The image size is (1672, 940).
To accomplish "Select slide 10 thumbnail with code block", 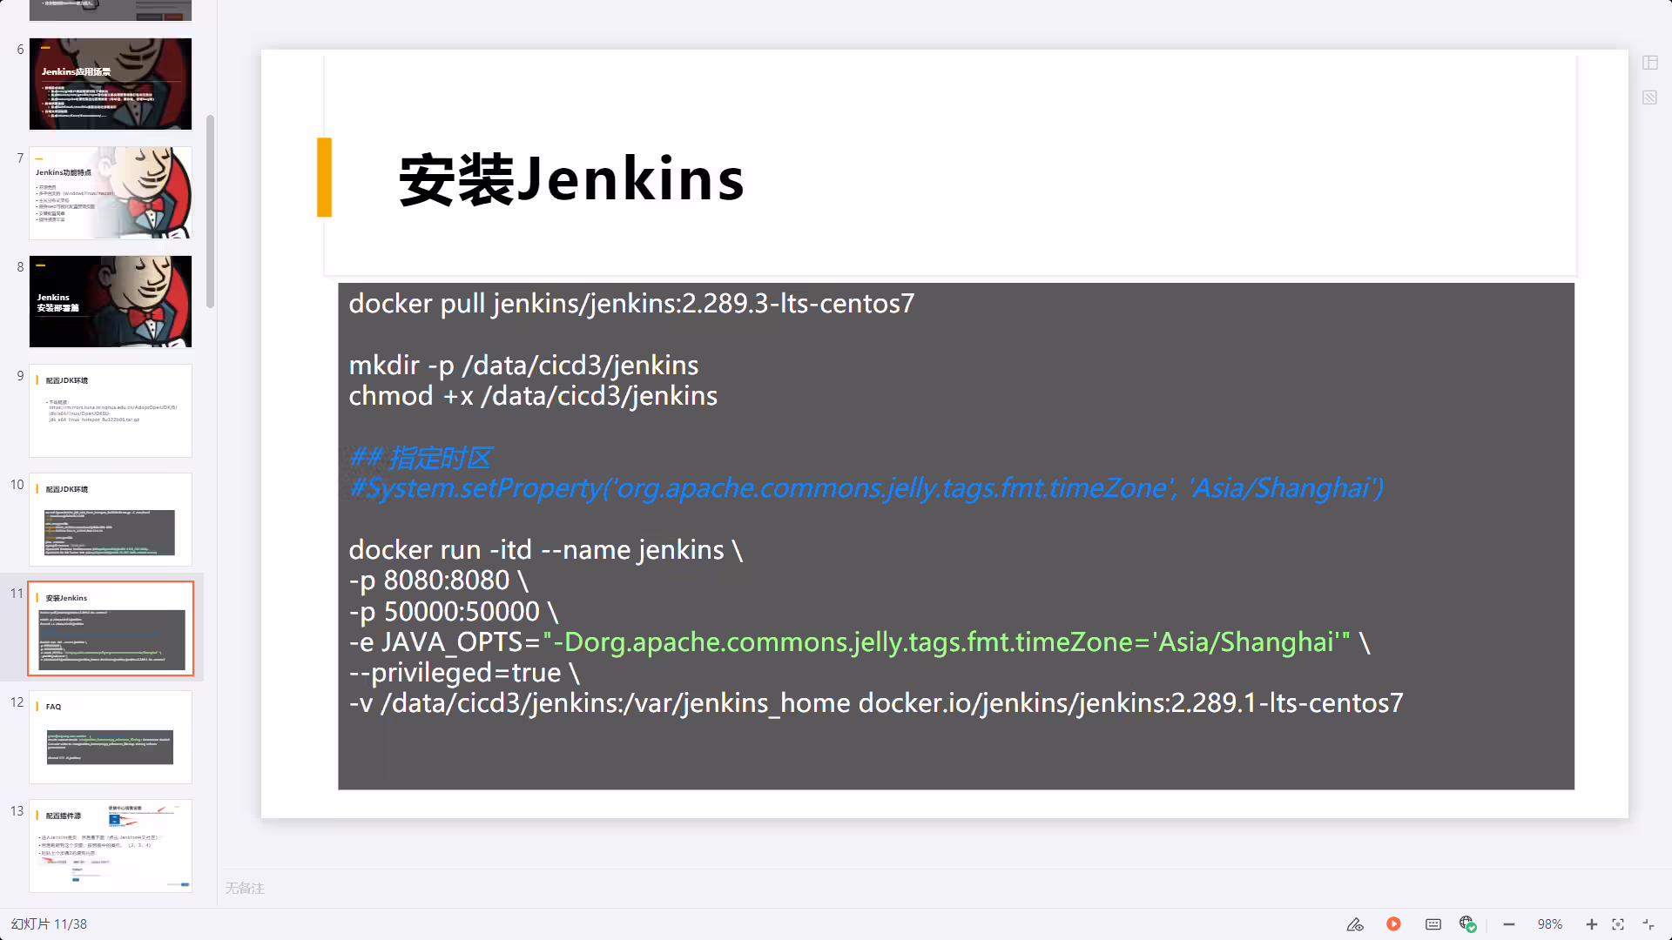I will point(111,520).
